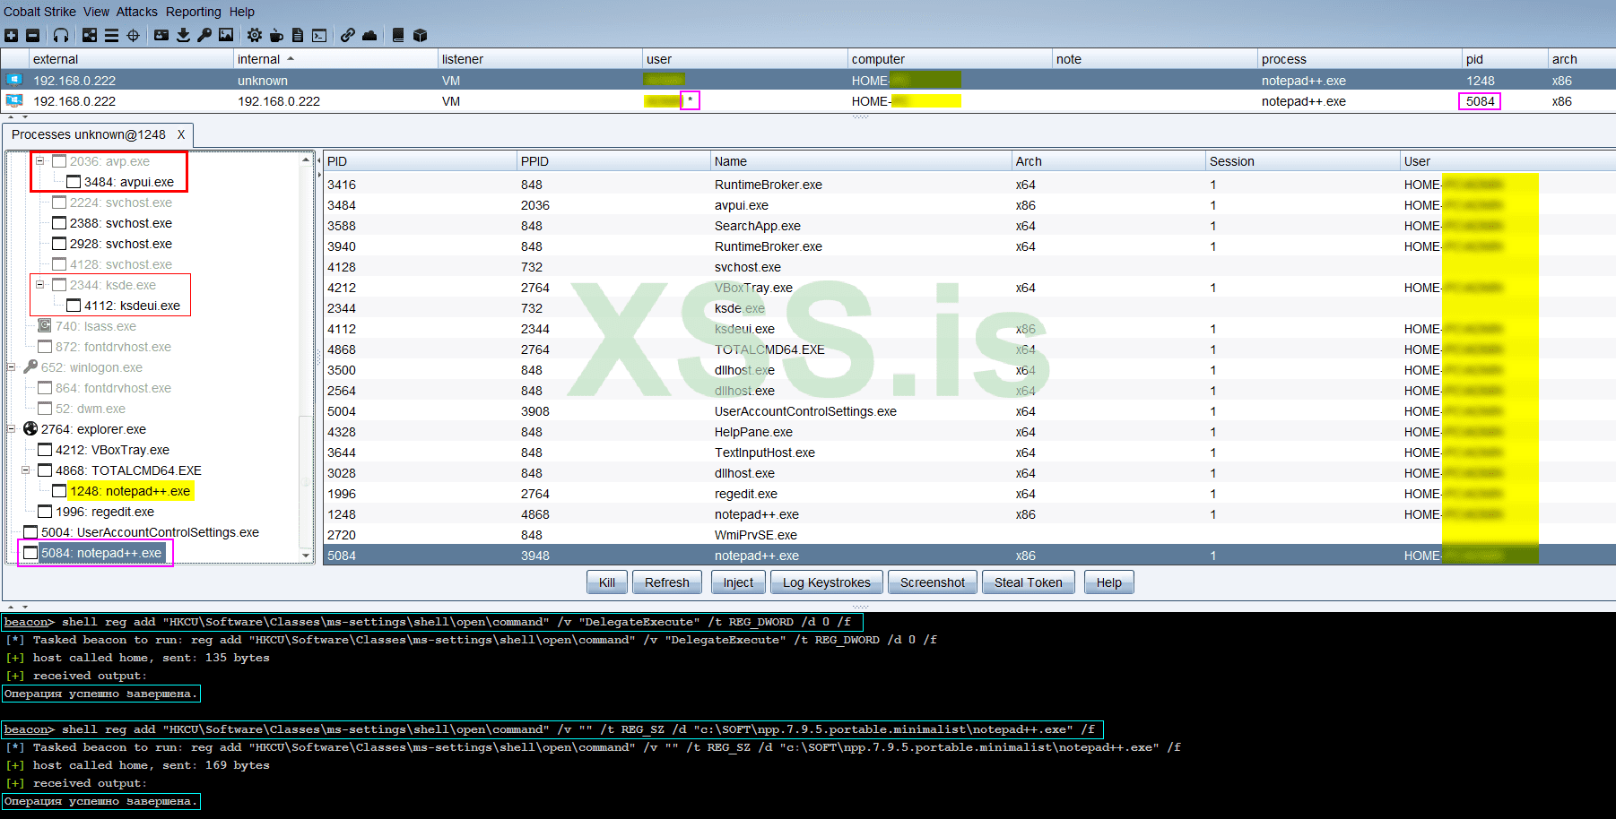Collapse the 2764: explorer.exe tree node
1616x819 pixels.
click(x=12, y=429)
